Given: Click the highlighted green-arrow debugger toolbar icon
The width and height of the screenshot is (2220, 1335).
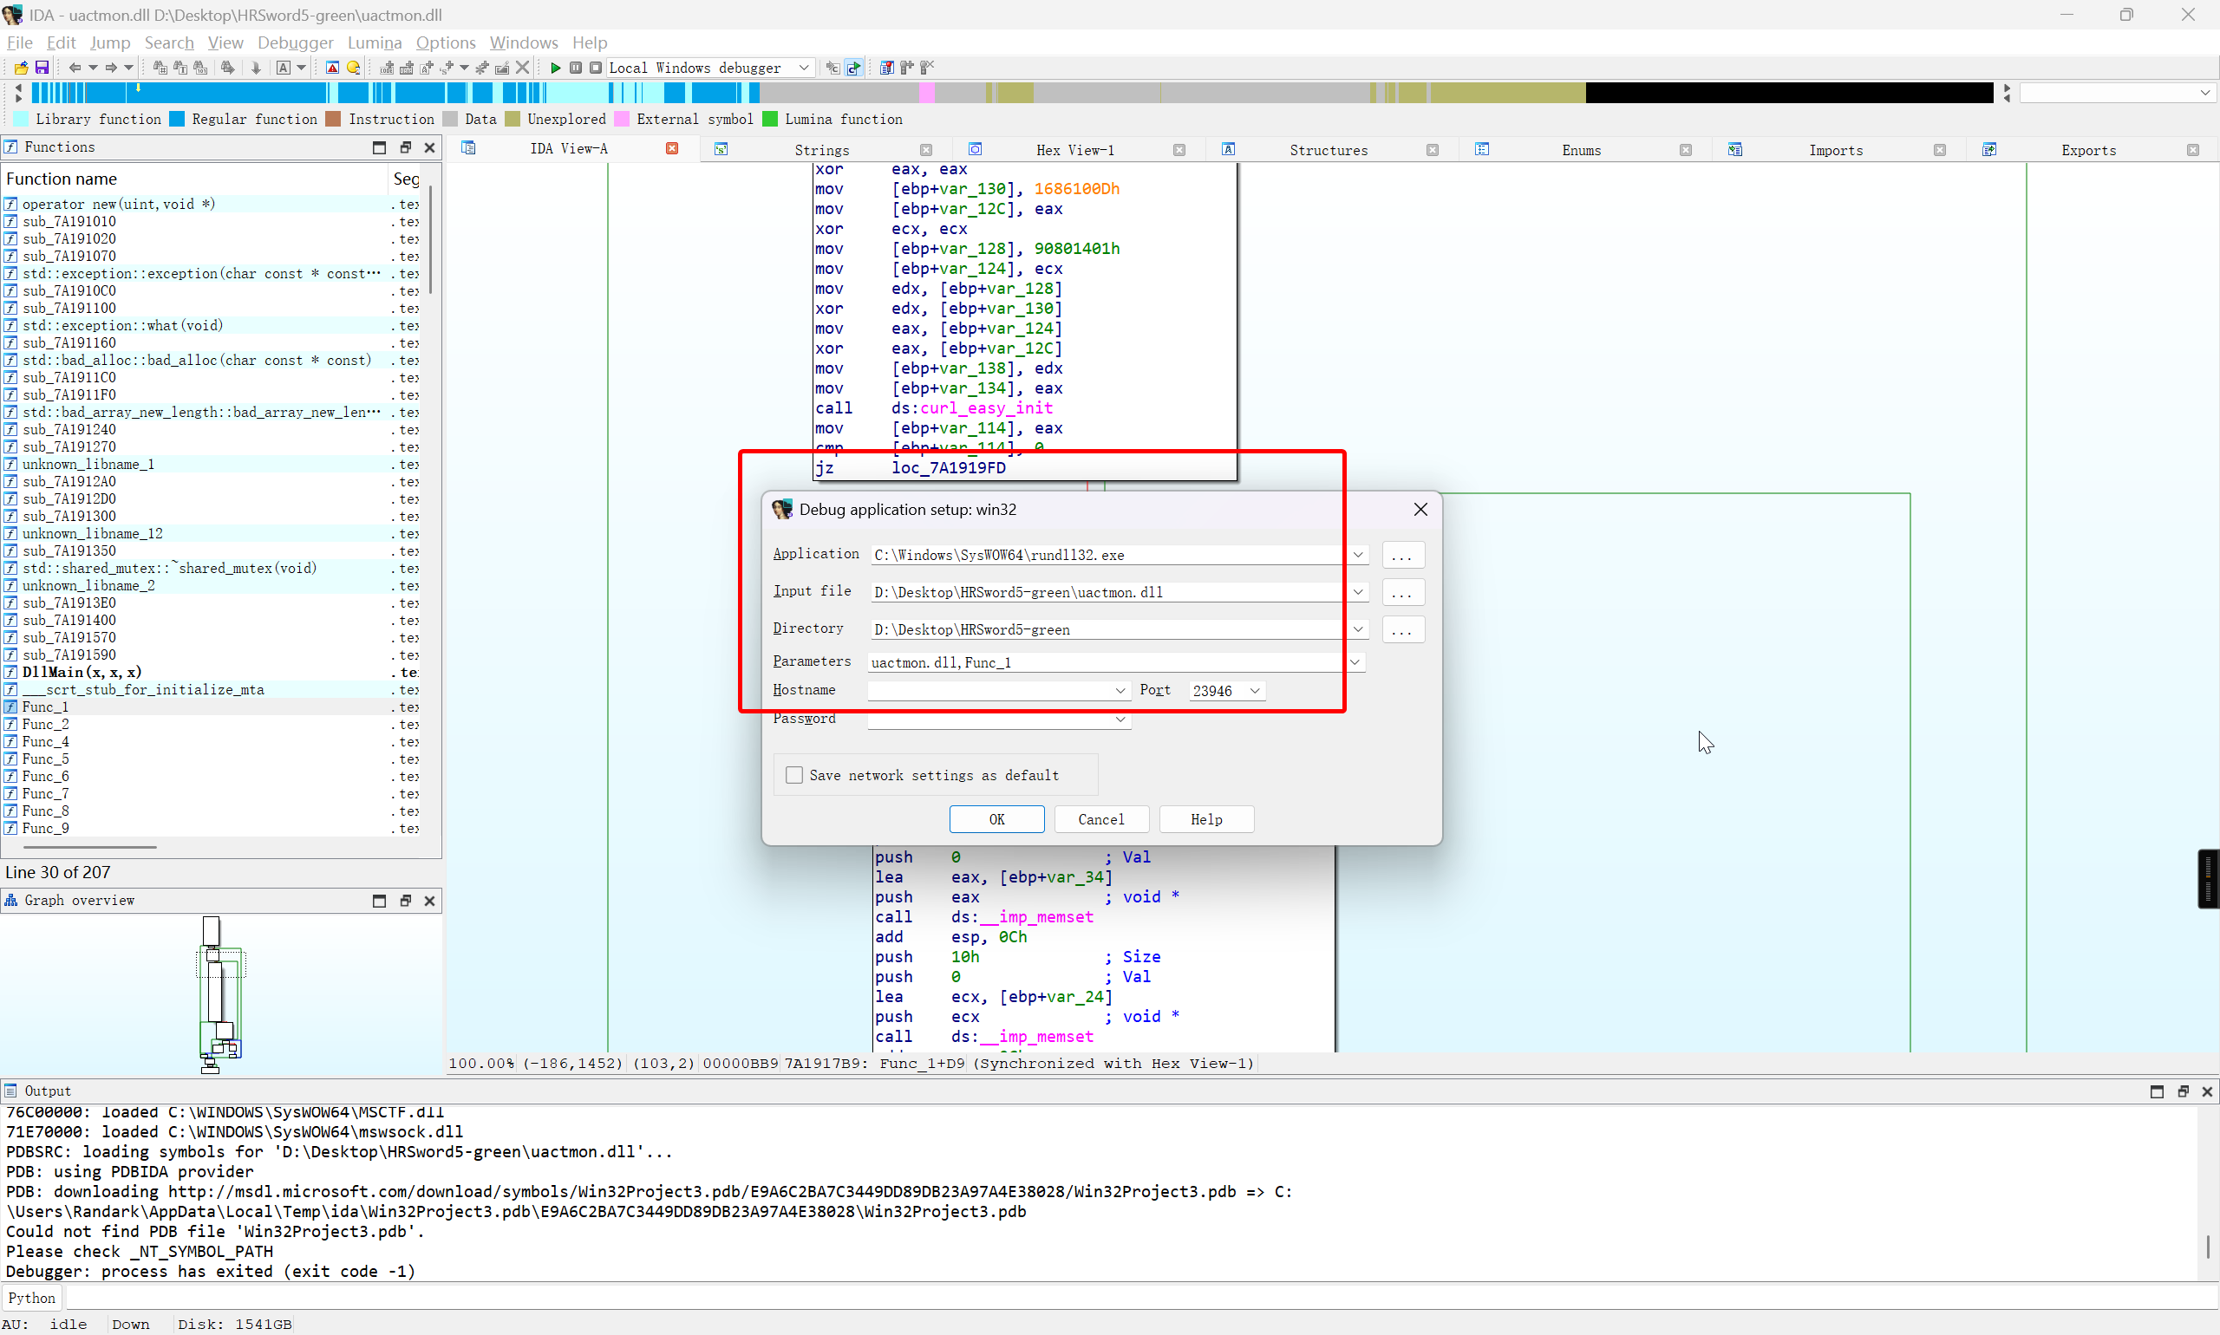Looking at the screenshot, I should coord(854,68).
